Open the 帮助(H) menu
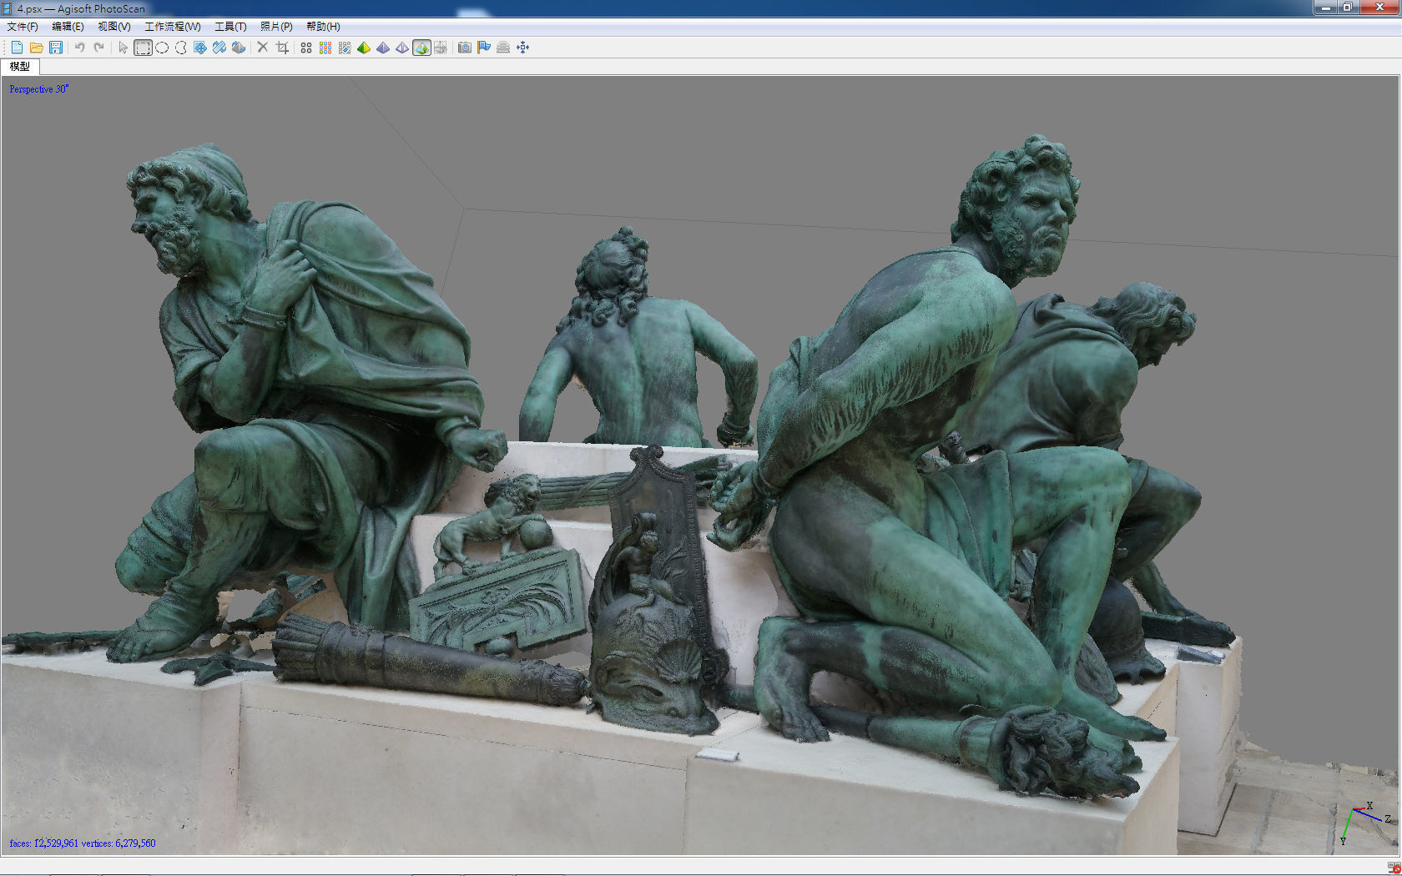 click(323, 27)
